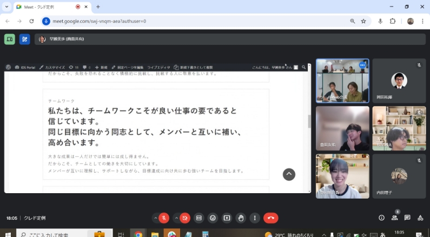
Task: Click the Windows taskbar search box
Action: tap(65, 234)
